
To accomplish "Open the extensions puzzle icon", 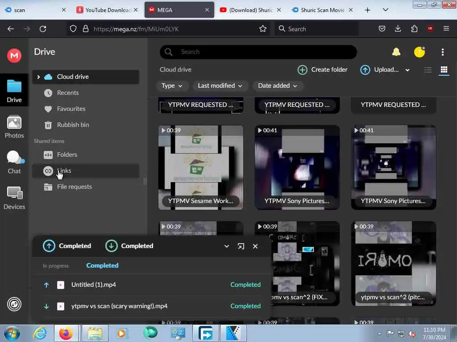I will tap(414, 29).
